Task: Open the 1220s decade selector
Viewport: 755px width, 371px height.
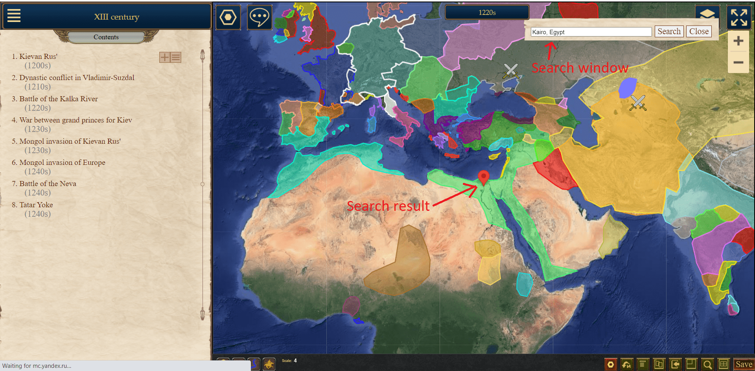Action: (x=487, y=13)
